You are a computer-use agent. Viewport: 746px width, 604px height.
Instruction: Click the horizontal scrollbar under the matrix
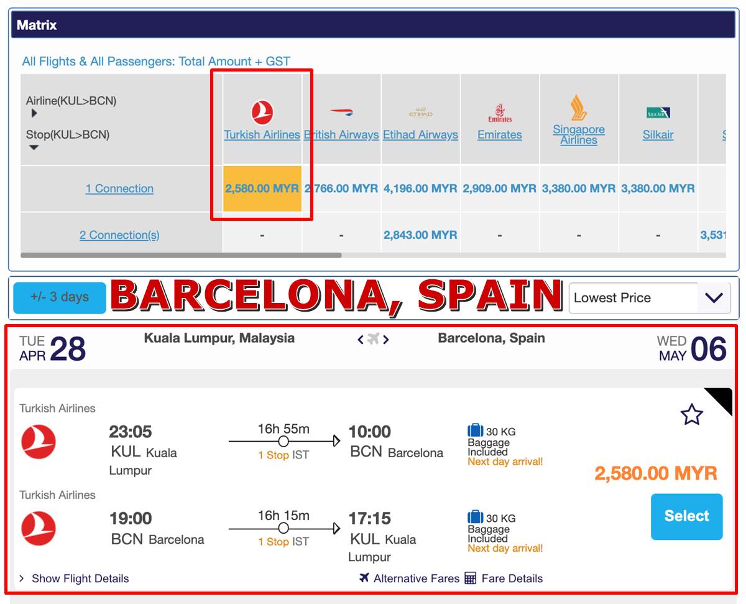pyautogui.click(x=181, y=255)
